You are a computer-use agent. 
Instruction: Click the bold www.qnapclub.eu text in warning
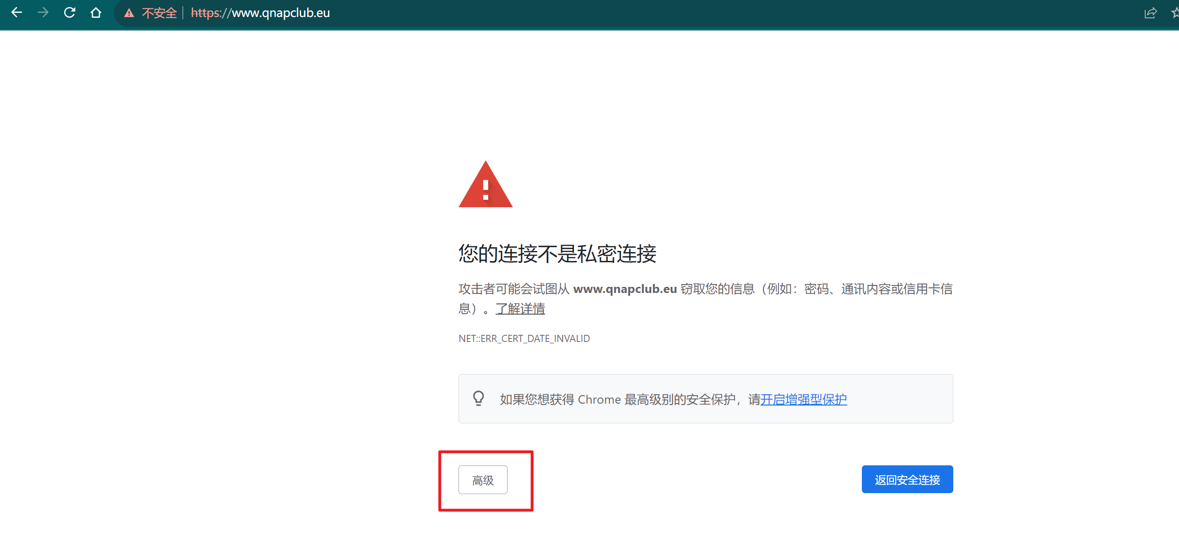(625, 289)
